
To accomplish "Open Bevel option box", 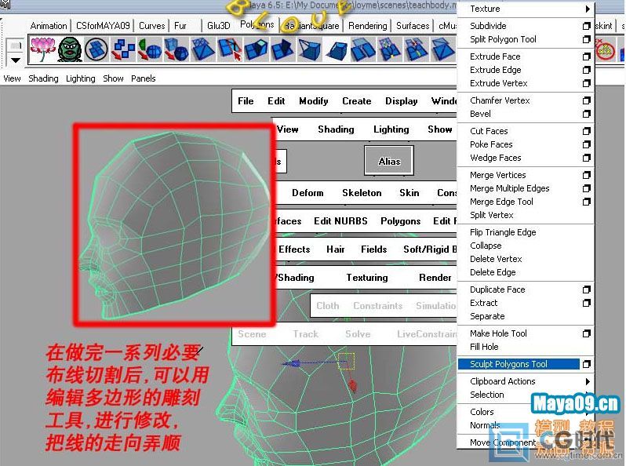I will click(586, 114).
